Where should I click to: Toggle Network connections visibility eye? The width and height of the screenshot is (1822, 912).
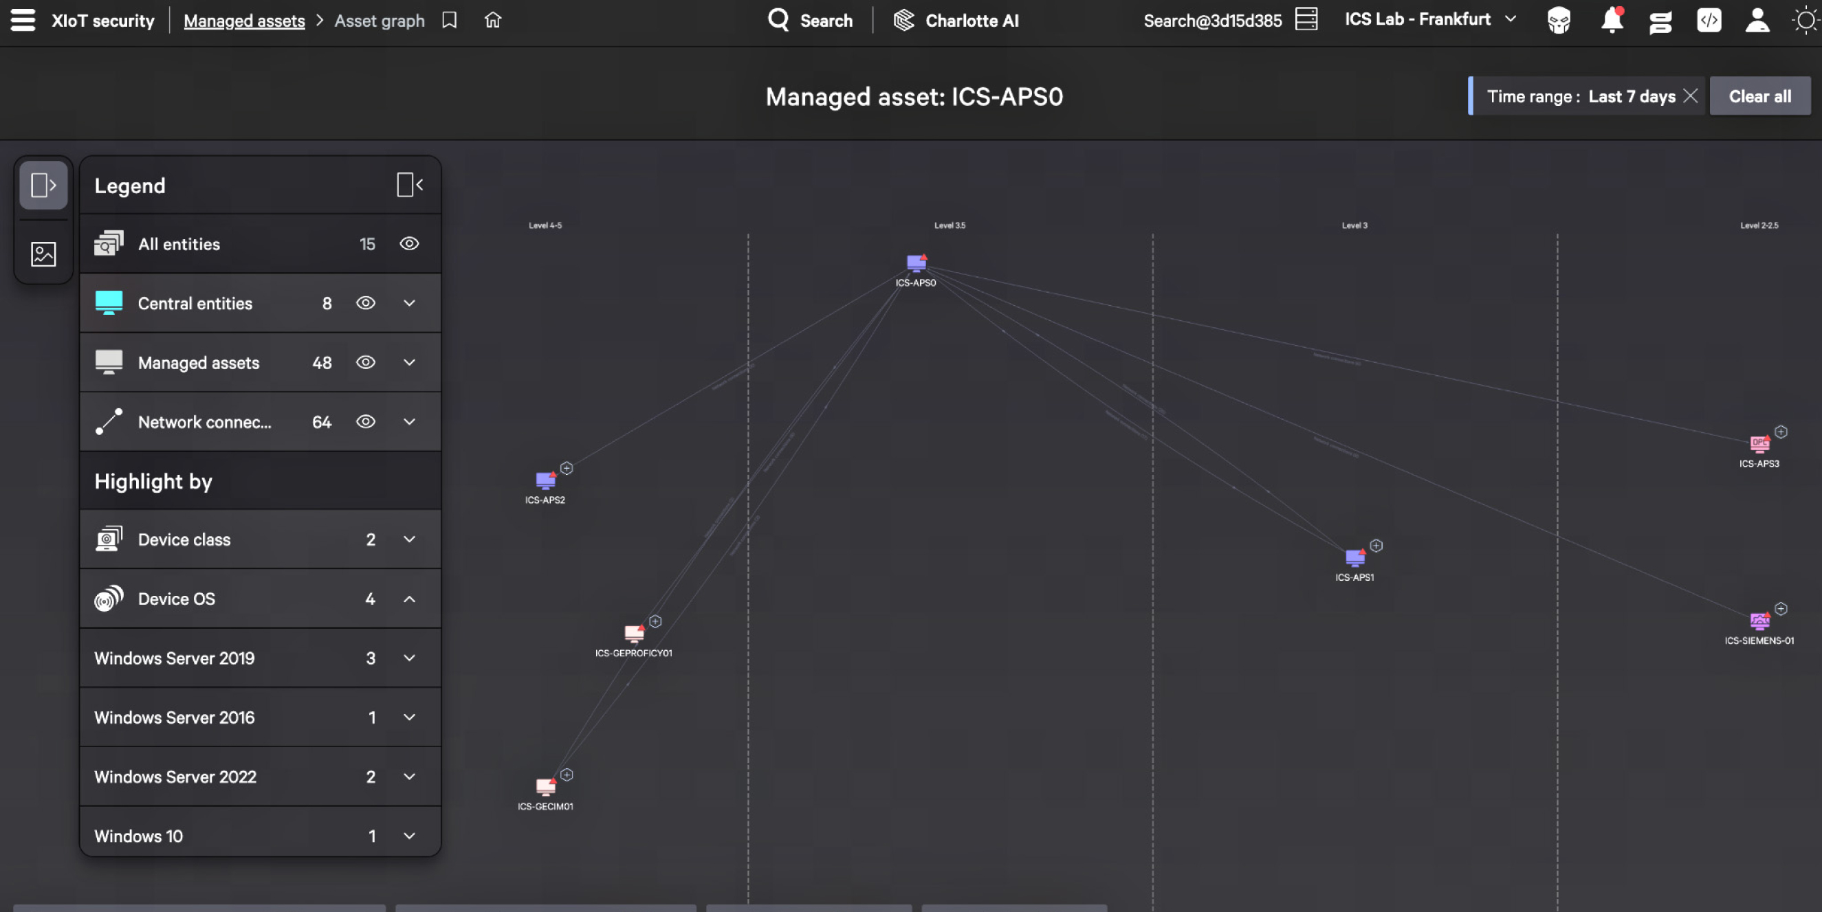[x=366, y=422]
